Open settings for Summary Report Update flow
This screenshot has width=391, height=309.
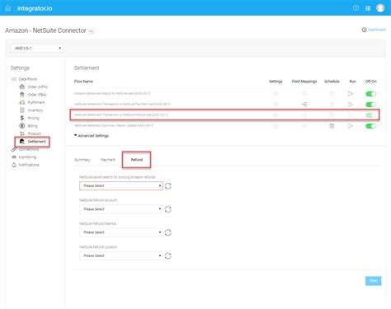276,126
